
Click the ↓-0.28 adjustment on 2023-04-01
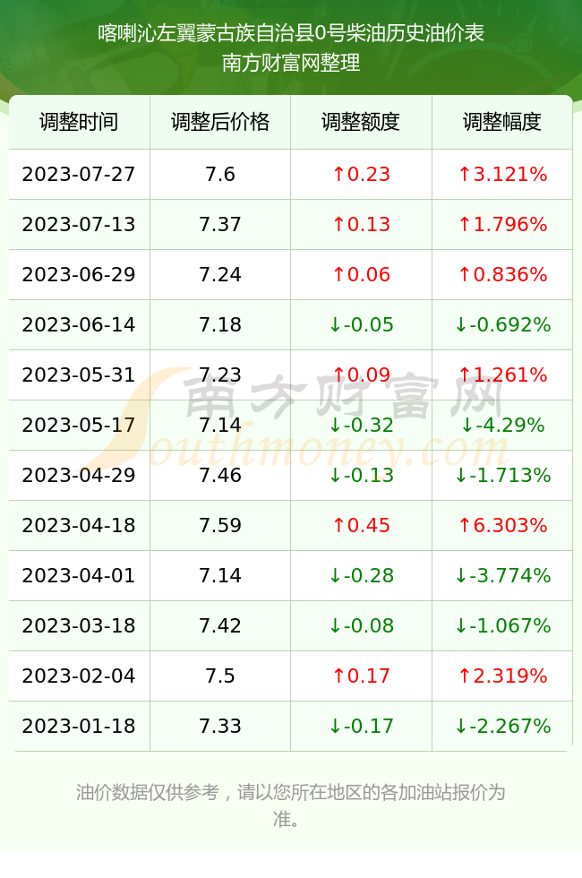tap(361, 575)
